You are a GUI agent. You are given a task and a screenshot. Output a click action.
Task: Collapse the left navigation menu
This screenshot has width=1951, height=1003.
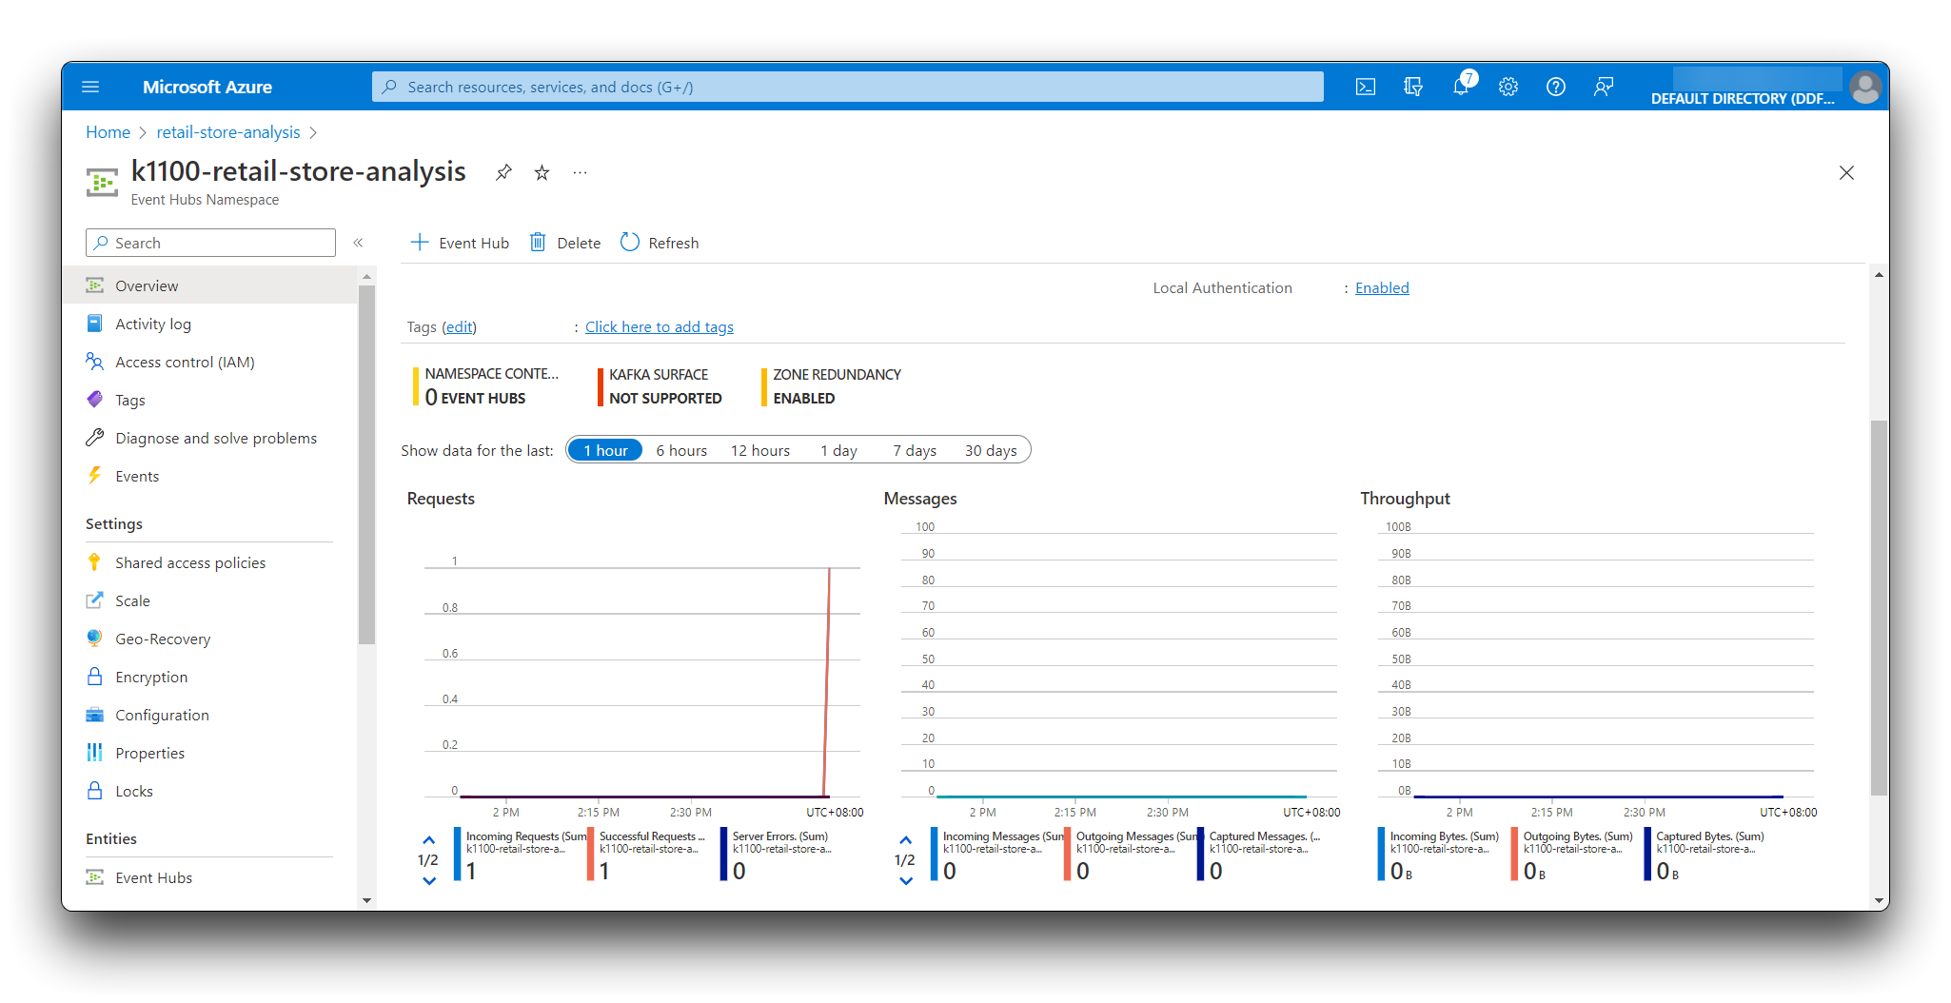(x=359, y=243)
